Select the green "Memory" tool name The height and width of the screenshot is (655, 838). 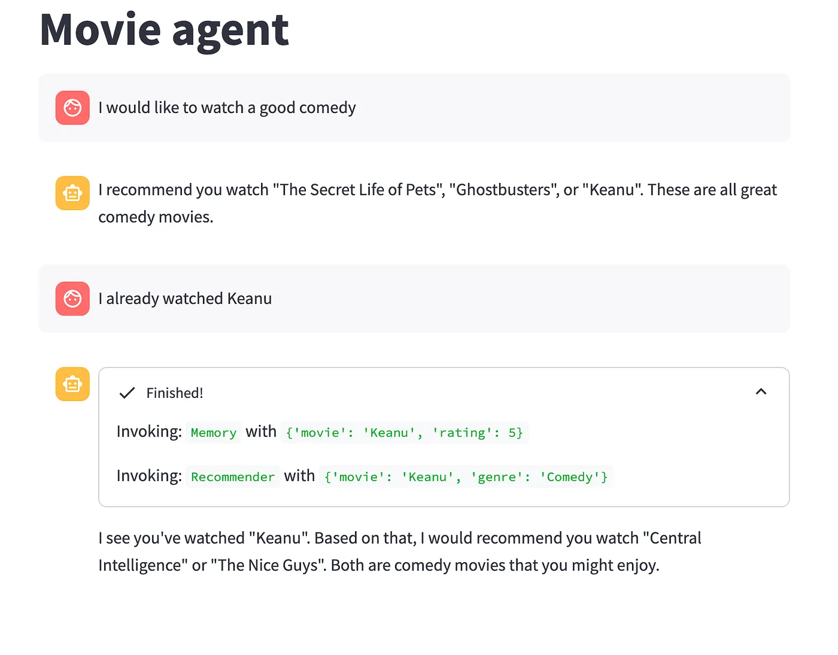tap(214, 432)
